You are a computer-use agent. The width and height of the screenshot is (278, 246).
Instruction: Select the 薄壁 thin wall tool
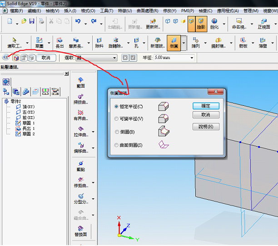pos(263,43)
